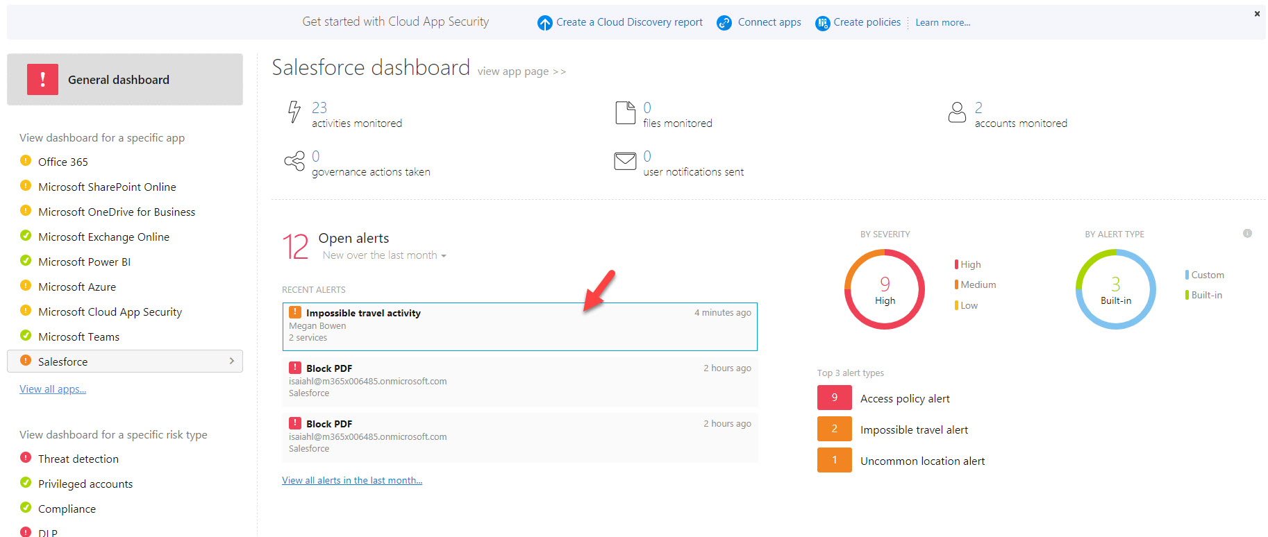This screenshot has width=1268, height=537.
Task: Click the Microsoft Power BI green check icon
Action: (x=26, y=260)
